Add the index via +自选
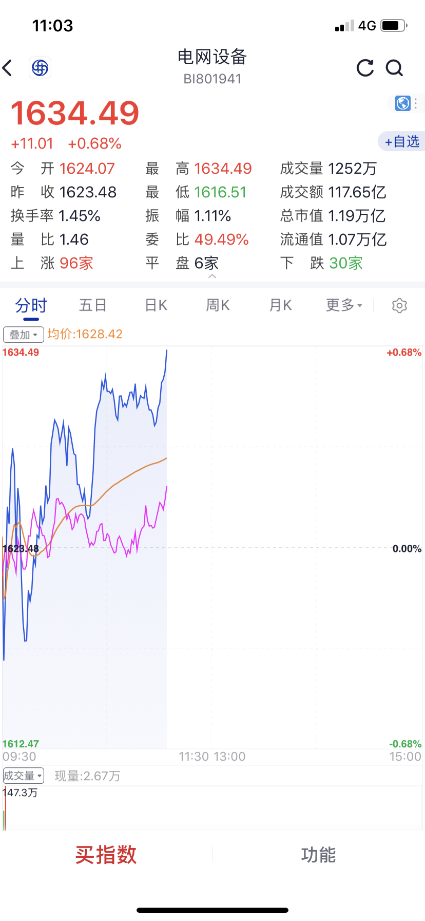 (x=402, y=141)
